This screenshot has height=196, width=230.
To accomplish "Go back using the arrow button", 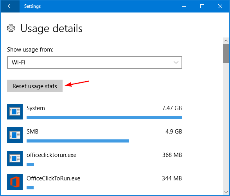I will [10, 6].
